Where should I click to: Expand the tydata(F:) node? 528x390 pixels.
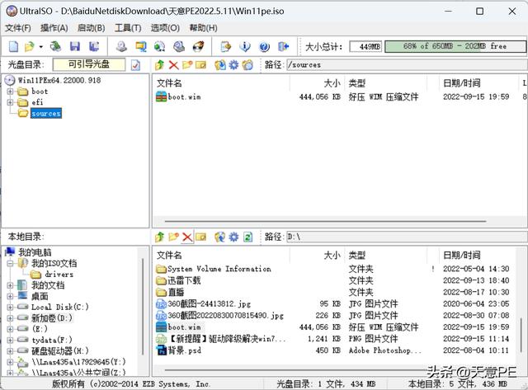point(10,340)
